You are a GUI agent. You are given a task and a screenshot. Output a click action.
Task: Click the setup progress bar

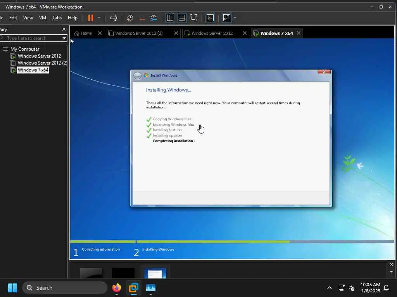(232, 242)
